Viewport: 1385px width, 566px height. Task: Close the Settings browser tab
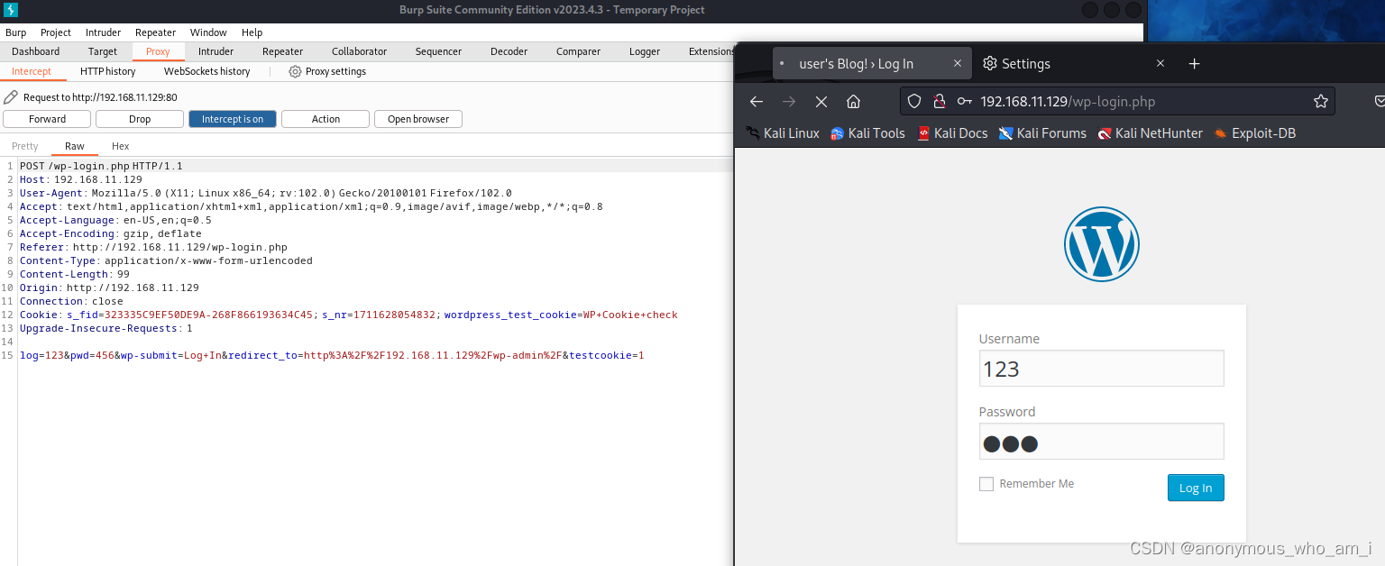(x=1160, y=64)
